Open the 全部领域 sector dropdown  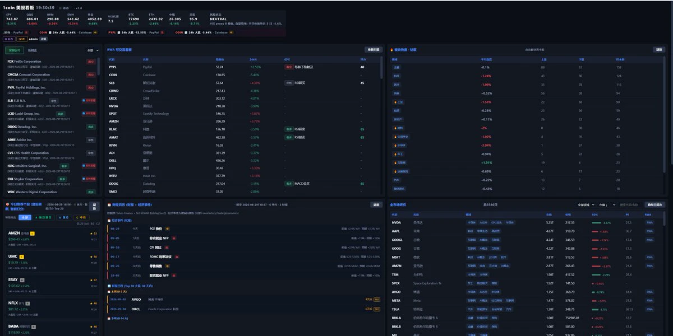click(x=586, y=205)
